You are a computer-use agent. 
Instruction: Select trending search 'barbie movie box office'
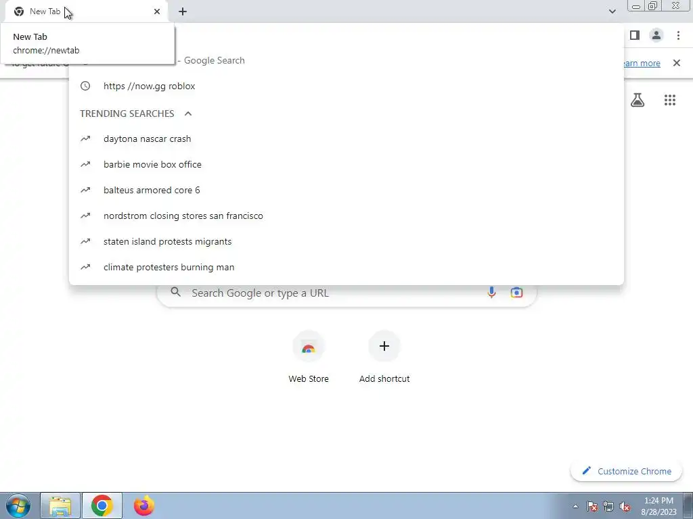(346, 164)
